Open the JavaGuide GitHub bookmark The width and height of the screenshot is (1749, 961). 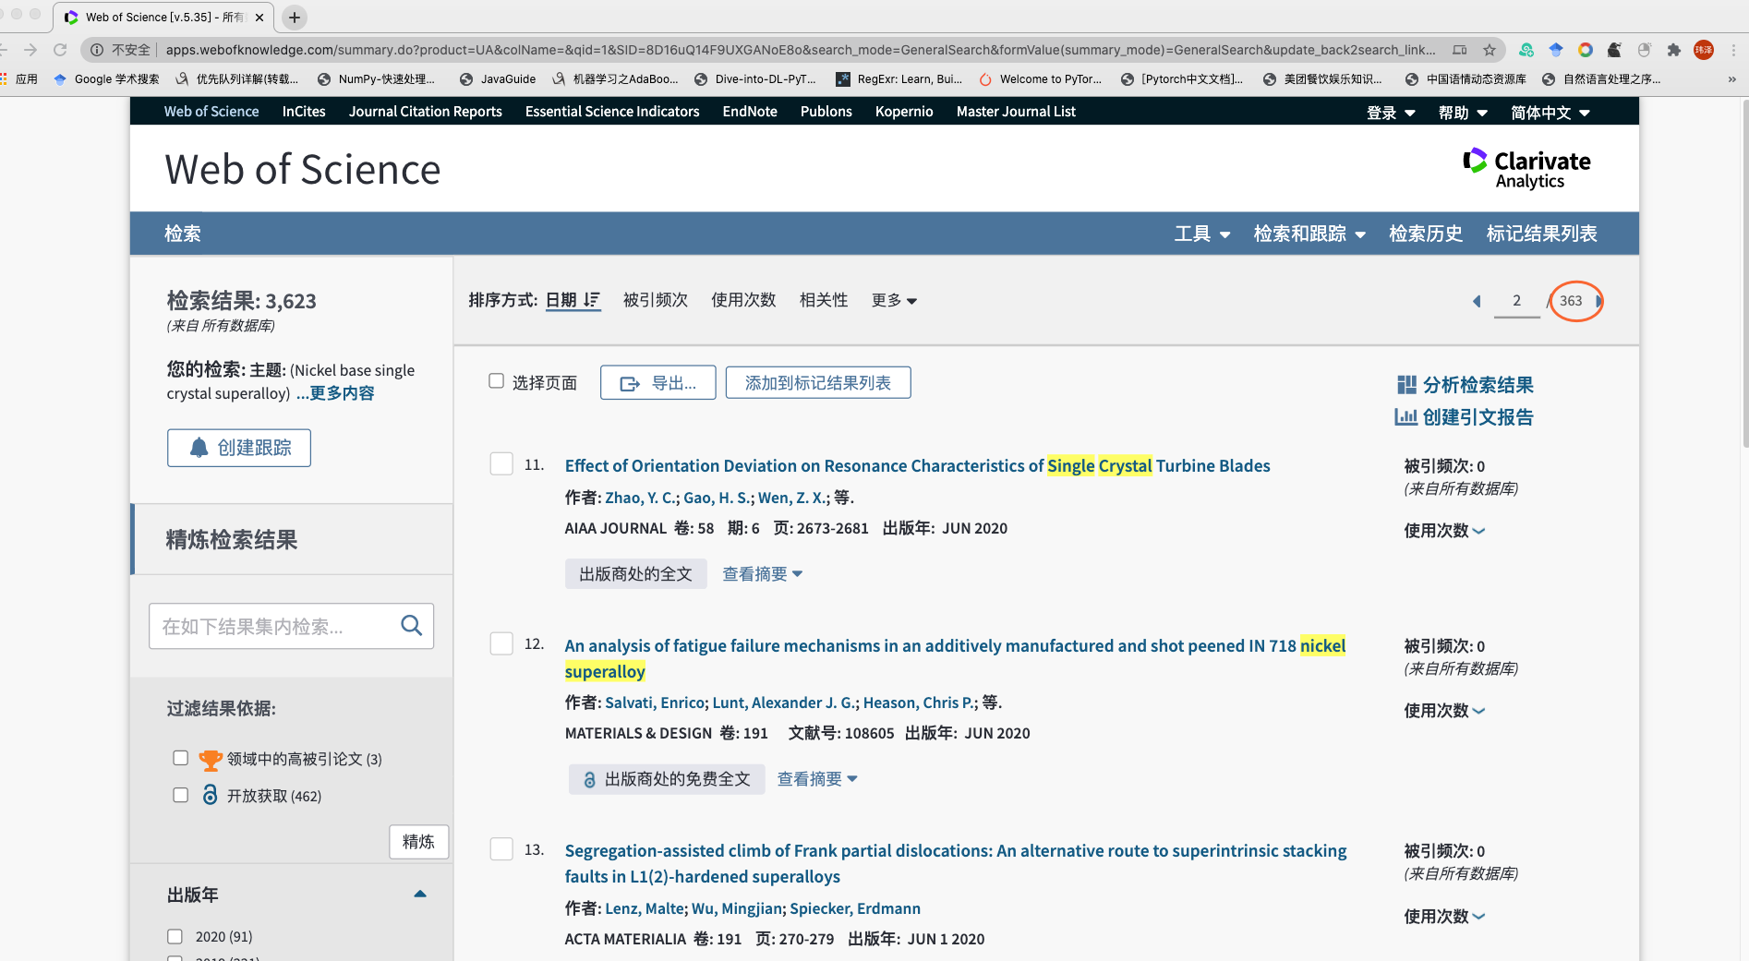(x=499, y=79)
